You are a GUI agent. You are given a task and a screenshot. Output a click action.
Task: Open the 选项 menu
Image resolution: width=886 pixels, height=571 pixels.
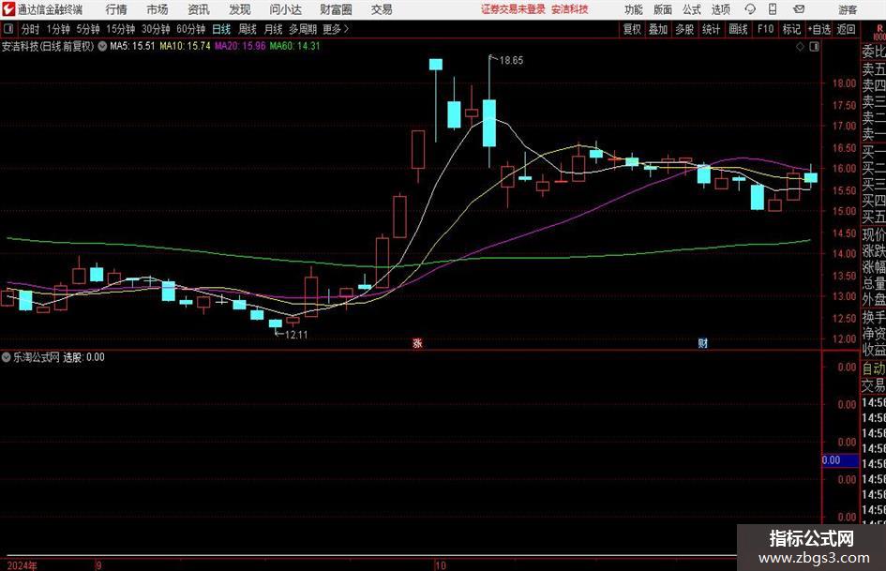coord(720,9)
